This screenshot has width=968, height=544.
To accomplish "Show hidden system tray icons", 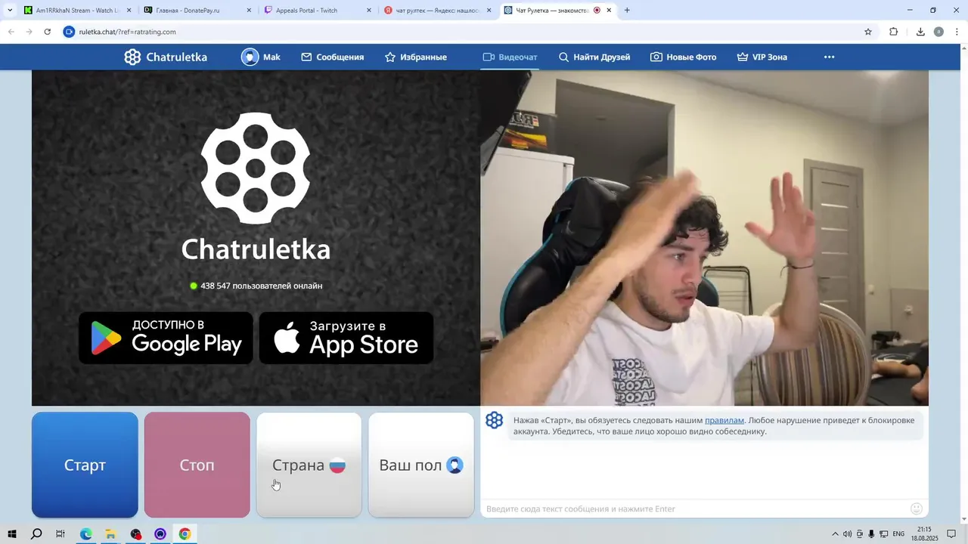I will click(835, 534).
